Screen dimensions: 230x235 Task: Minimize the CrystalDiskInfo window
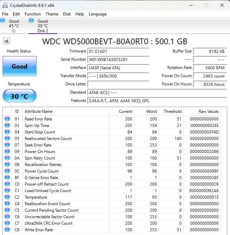[191, 5]
